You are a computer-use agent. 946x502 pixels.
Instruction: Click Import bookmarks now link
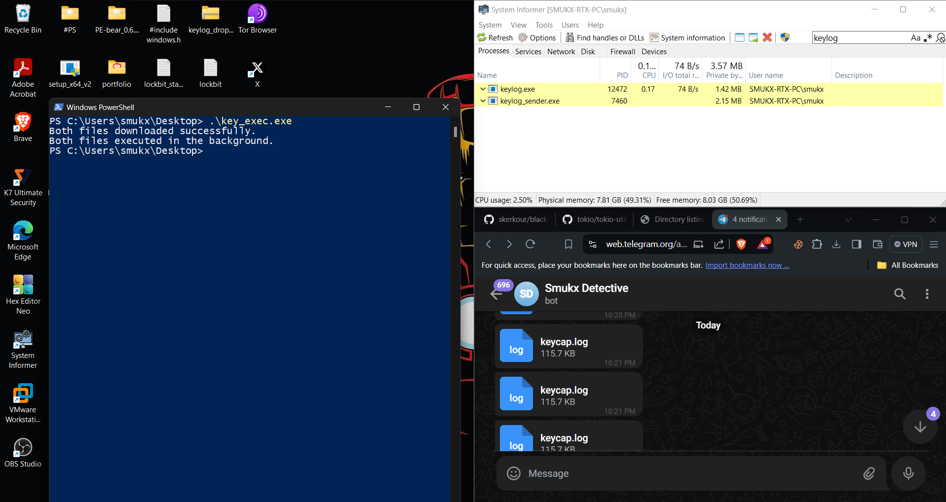point(747,265)
